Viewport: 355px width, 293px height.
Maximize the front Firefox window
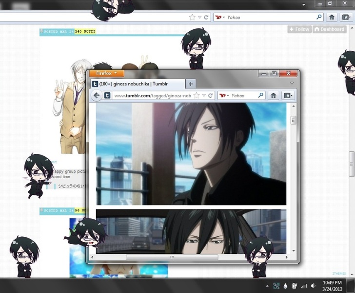tap(274, 73)
